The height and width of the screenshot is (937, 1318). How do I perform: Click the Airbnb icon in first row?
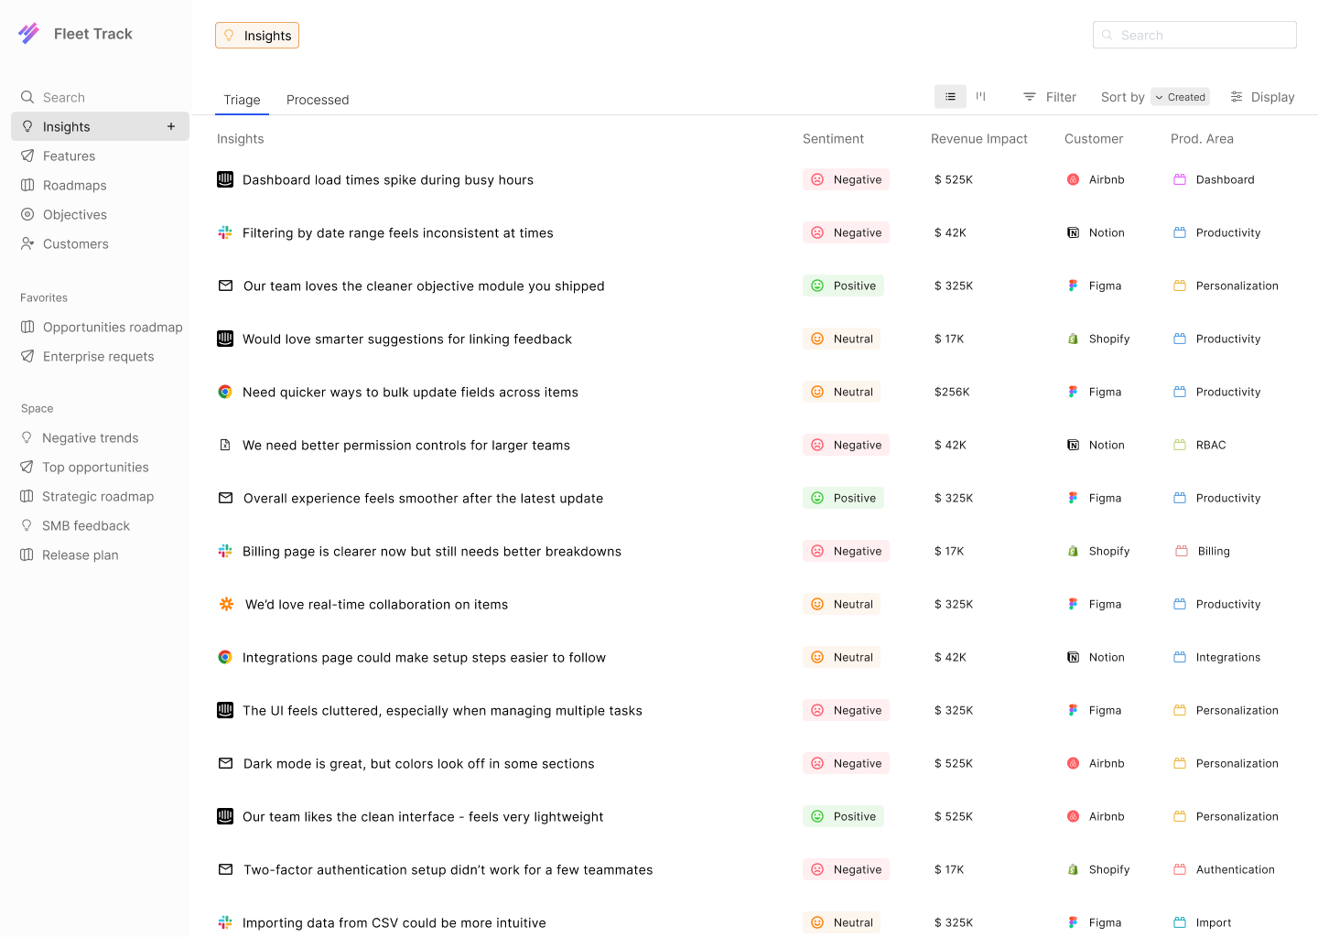[x=1073, y=179]
